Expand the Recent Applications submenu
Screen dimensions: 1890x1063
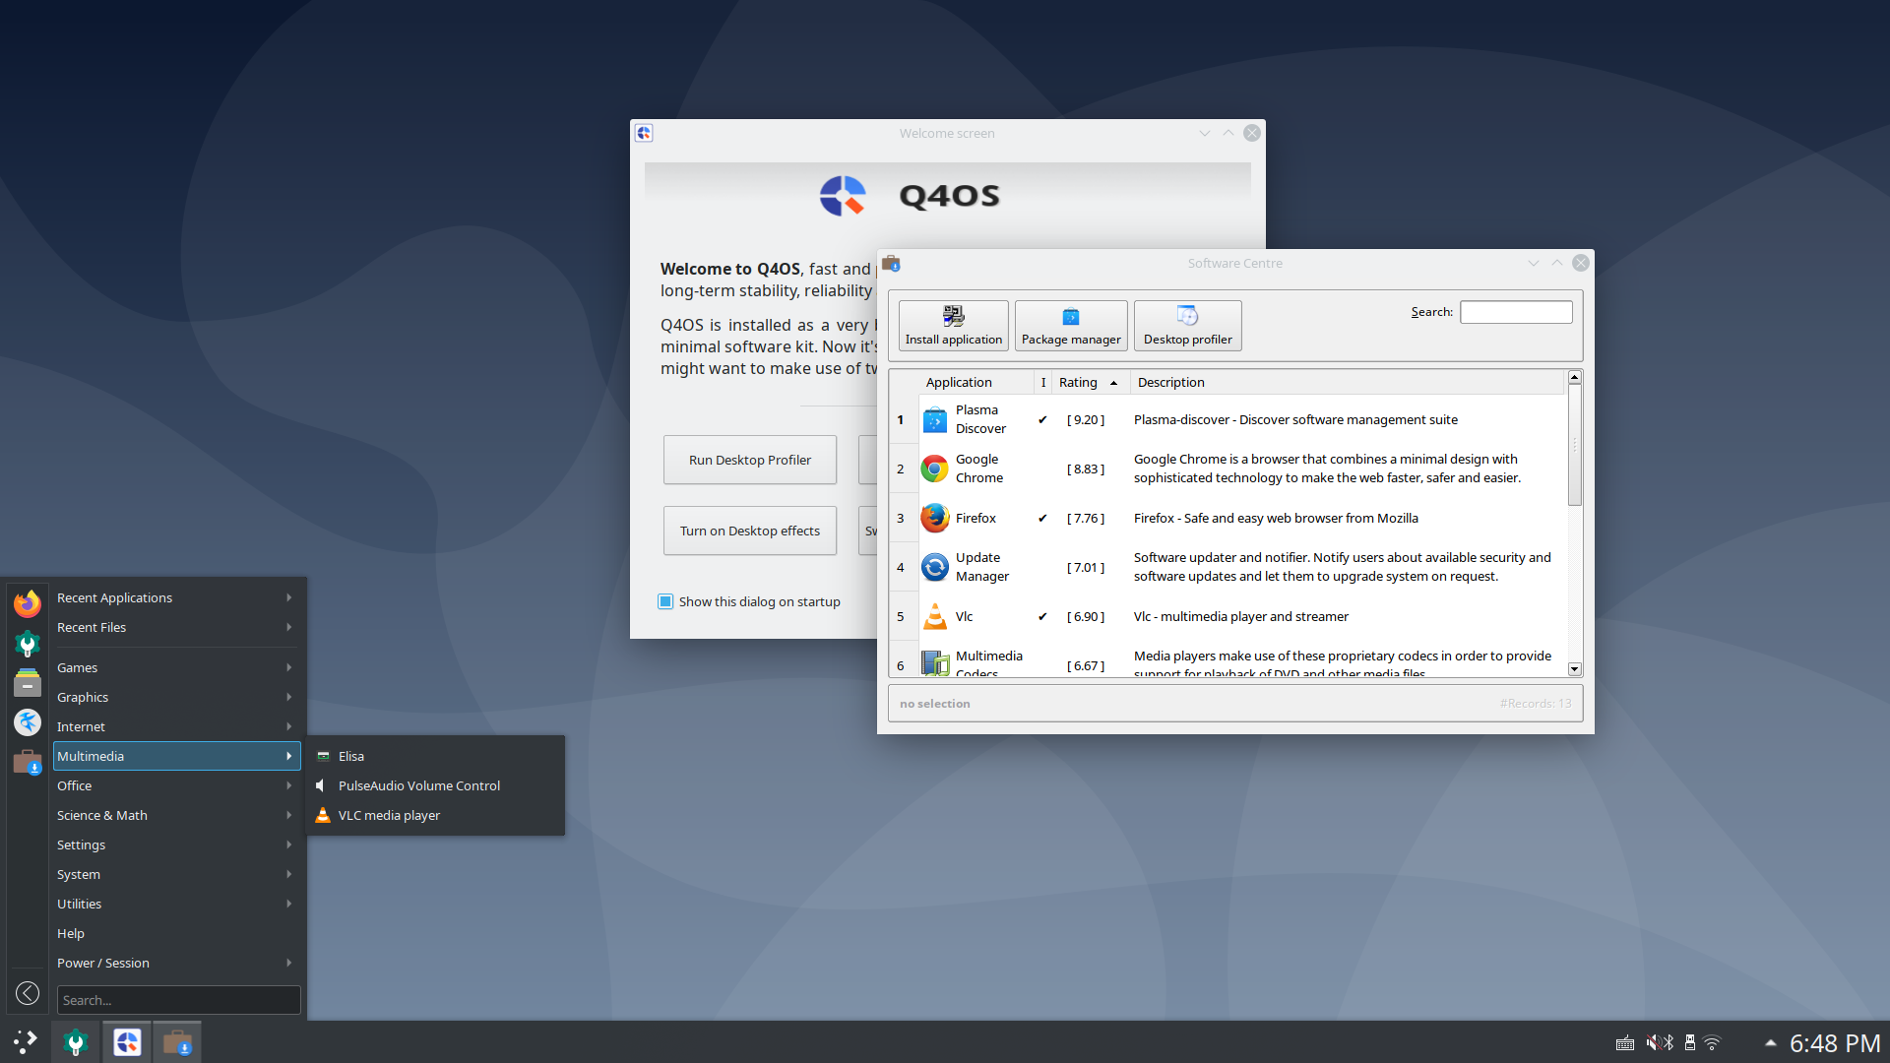177,597
